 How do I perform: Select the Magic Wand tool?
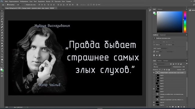[2, 19]
